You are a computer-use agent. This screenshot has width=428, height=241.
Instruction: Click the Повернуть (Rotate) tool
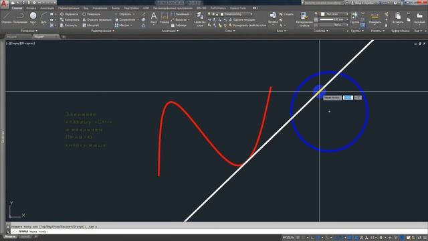click(x=92, y=14)
